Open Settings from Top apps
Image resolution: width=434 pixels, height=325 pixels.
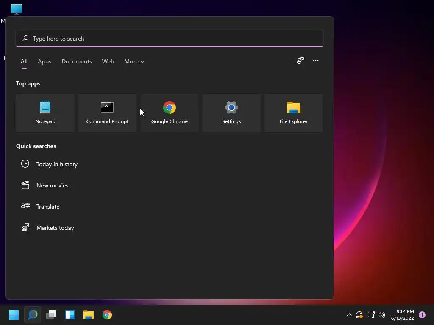[231, 113]
